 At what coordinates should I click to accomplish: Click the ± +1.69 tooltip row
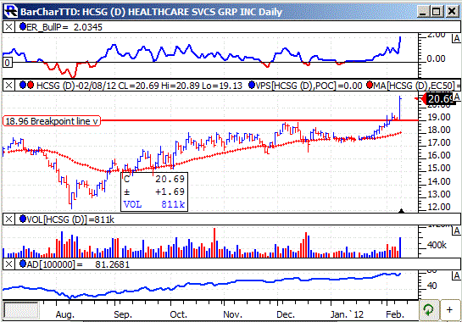[x=154, y=192]
